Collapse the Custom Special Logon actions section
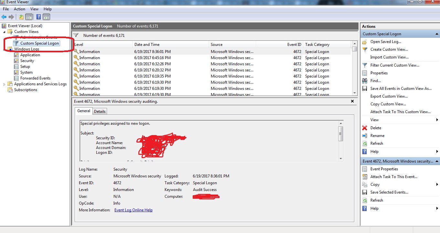The width and height of the screenshot is (440, 233). [x=437, y=34]
